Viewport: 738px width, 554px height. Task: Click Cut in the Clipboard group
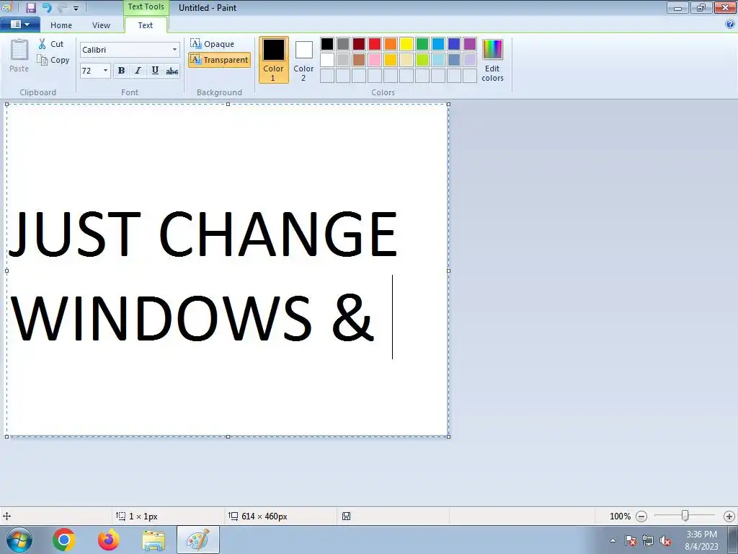pyautogui.click(x=51, y=44)
